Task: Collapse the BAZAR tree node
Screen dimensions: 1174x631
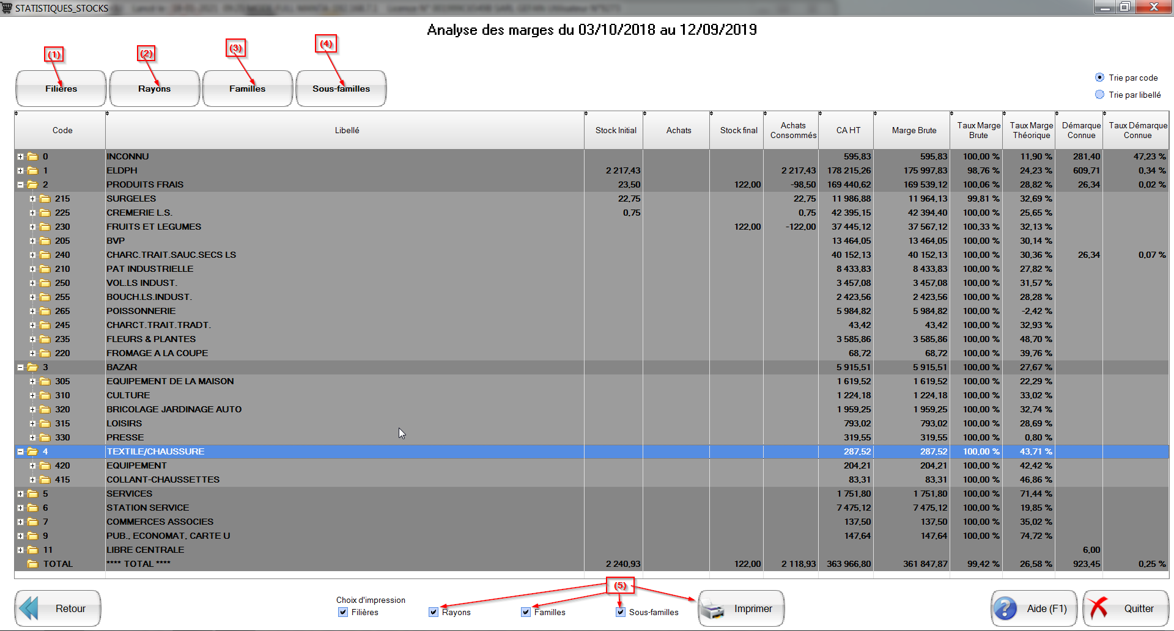Action: pyautogui.click(x=20, y=367)
